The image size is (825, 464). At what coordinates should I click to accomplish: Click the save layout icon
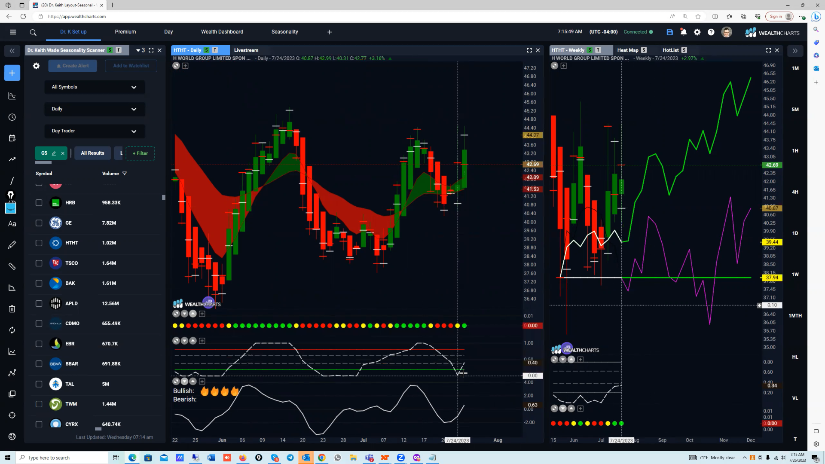[669, 32]
